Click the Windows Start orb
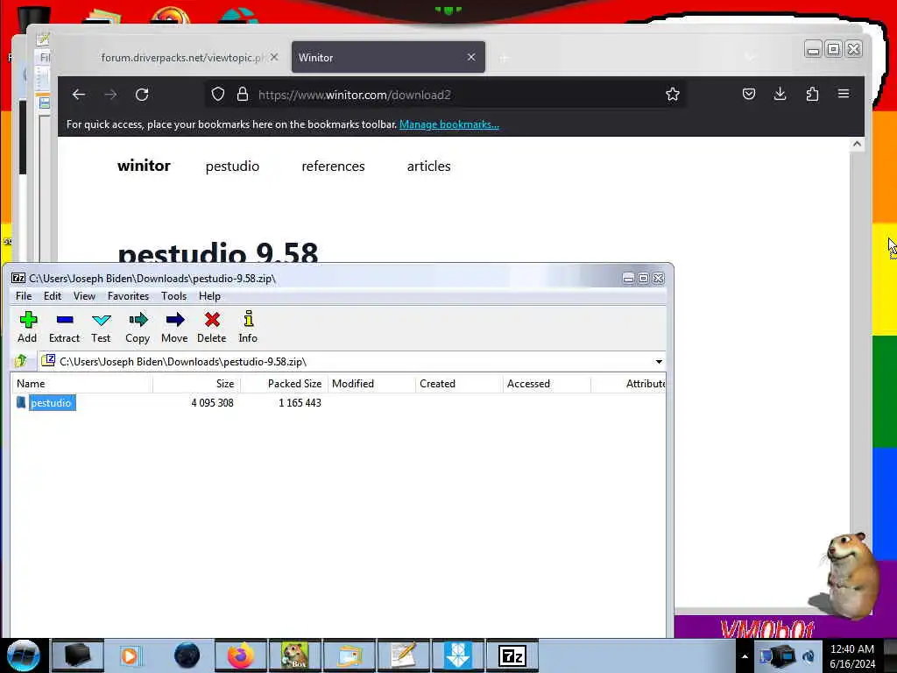The width and height of the screenshot is (897, 673). click(x=24, y=655)
